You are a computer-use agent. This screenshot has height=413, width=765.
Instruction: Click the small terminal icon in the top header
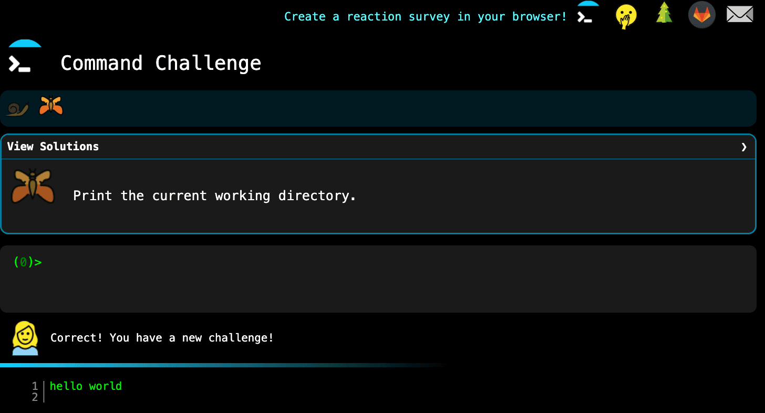[587, 14]
